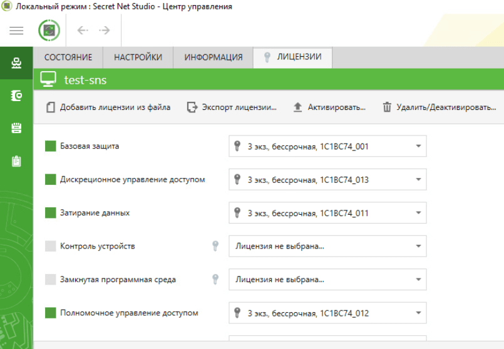
Task: Open license dropdown for Контроль устройств
Action: 418,246
